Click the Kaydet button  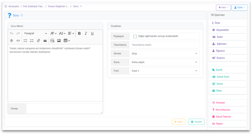click(196, 121)
